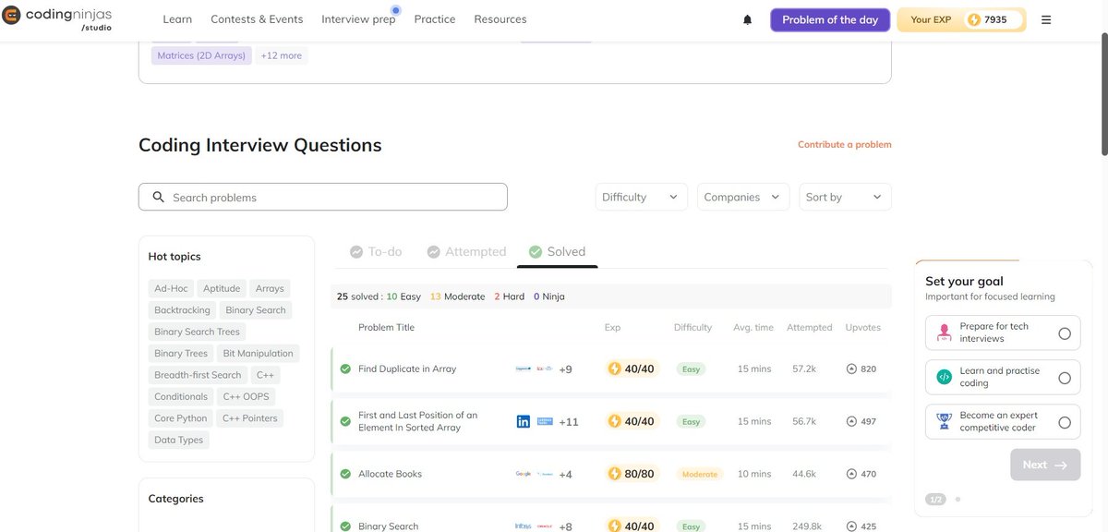Select the Ad-Hoc hot topic
The image size is (1108, 532).
point(171,288)
